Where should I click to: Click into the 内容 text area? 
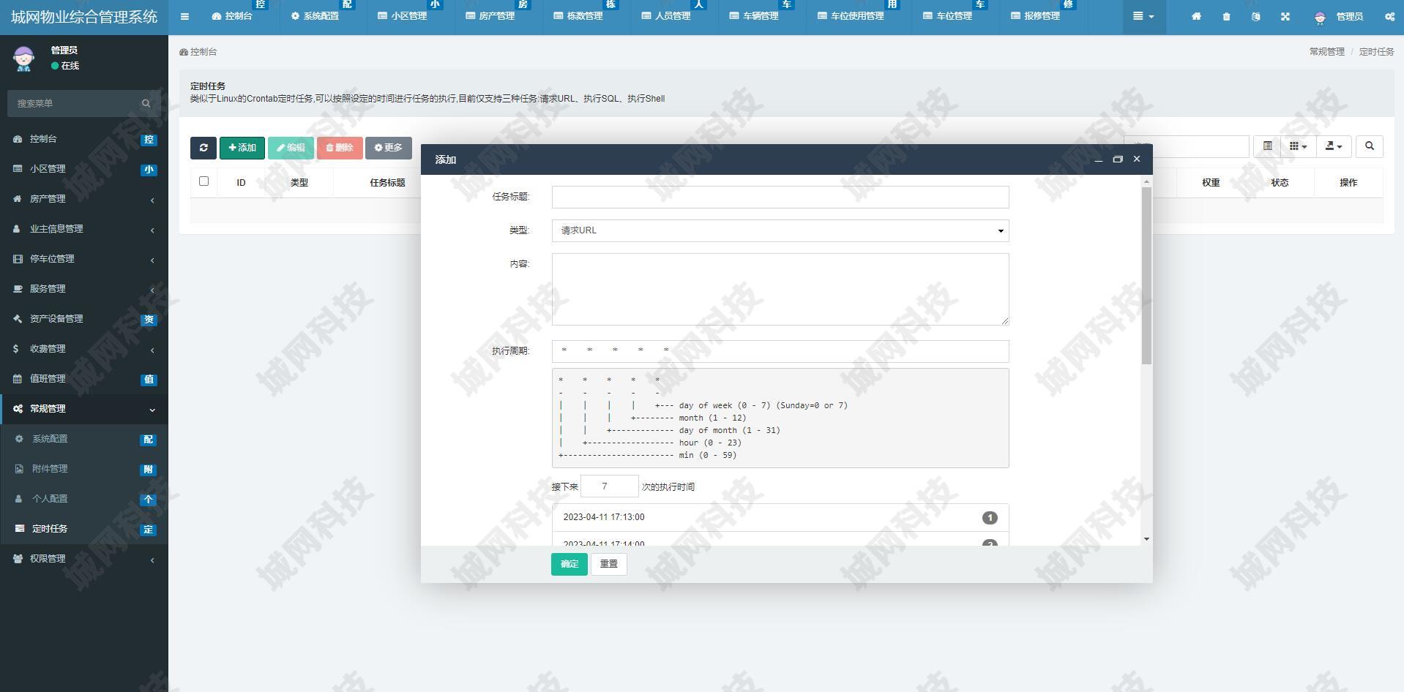click(x=780, y=289)
